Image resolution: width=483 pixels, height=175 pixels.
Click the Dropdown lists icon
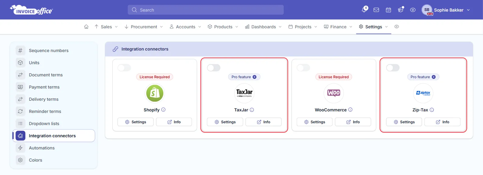click(x=20, y=124)
